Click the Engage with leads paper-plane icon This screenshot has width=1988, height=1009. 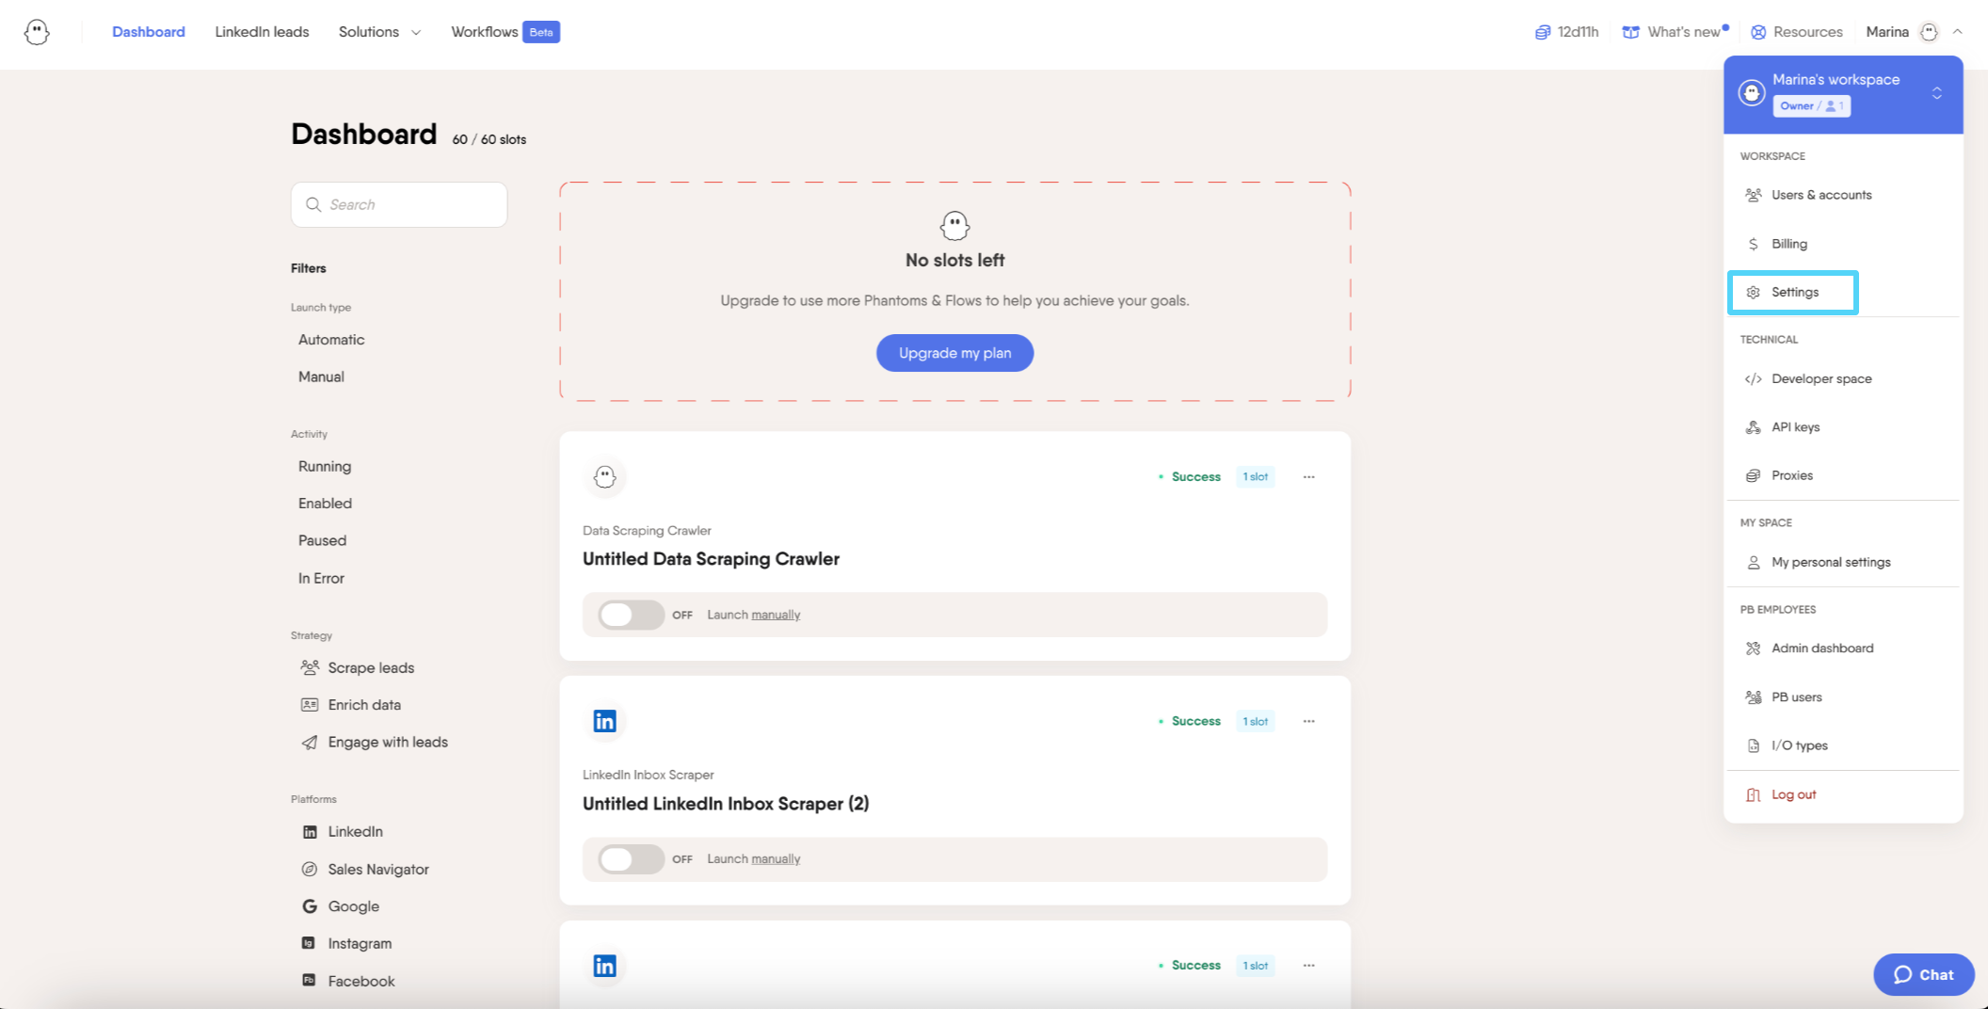310,743
